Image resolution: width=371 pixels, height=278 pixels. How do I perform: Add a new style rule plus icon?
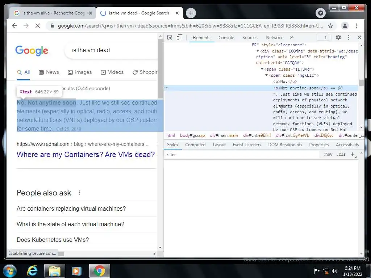pyautogui.click(x=353, y=154)
